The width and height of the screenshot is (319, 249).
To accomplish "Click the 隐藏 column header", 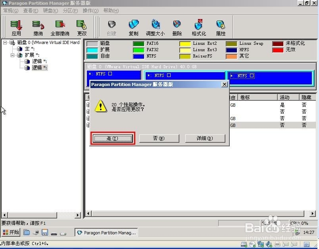I will point(307,98).
